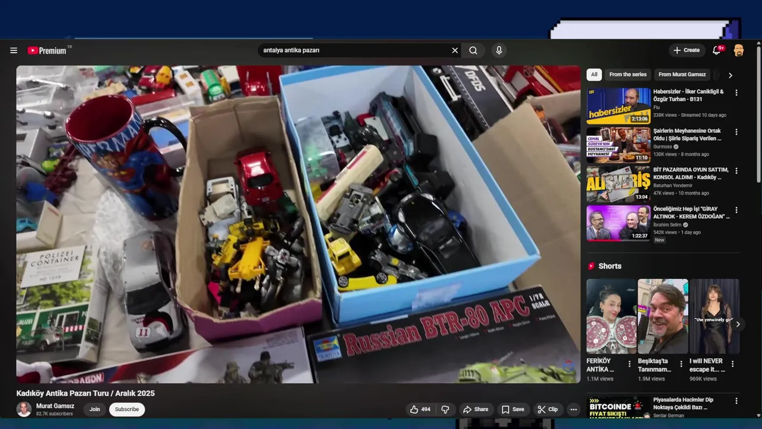The width and height of the screenshot is (762, 429).
Task: Click the video player to pause
Action: (298, 224)
